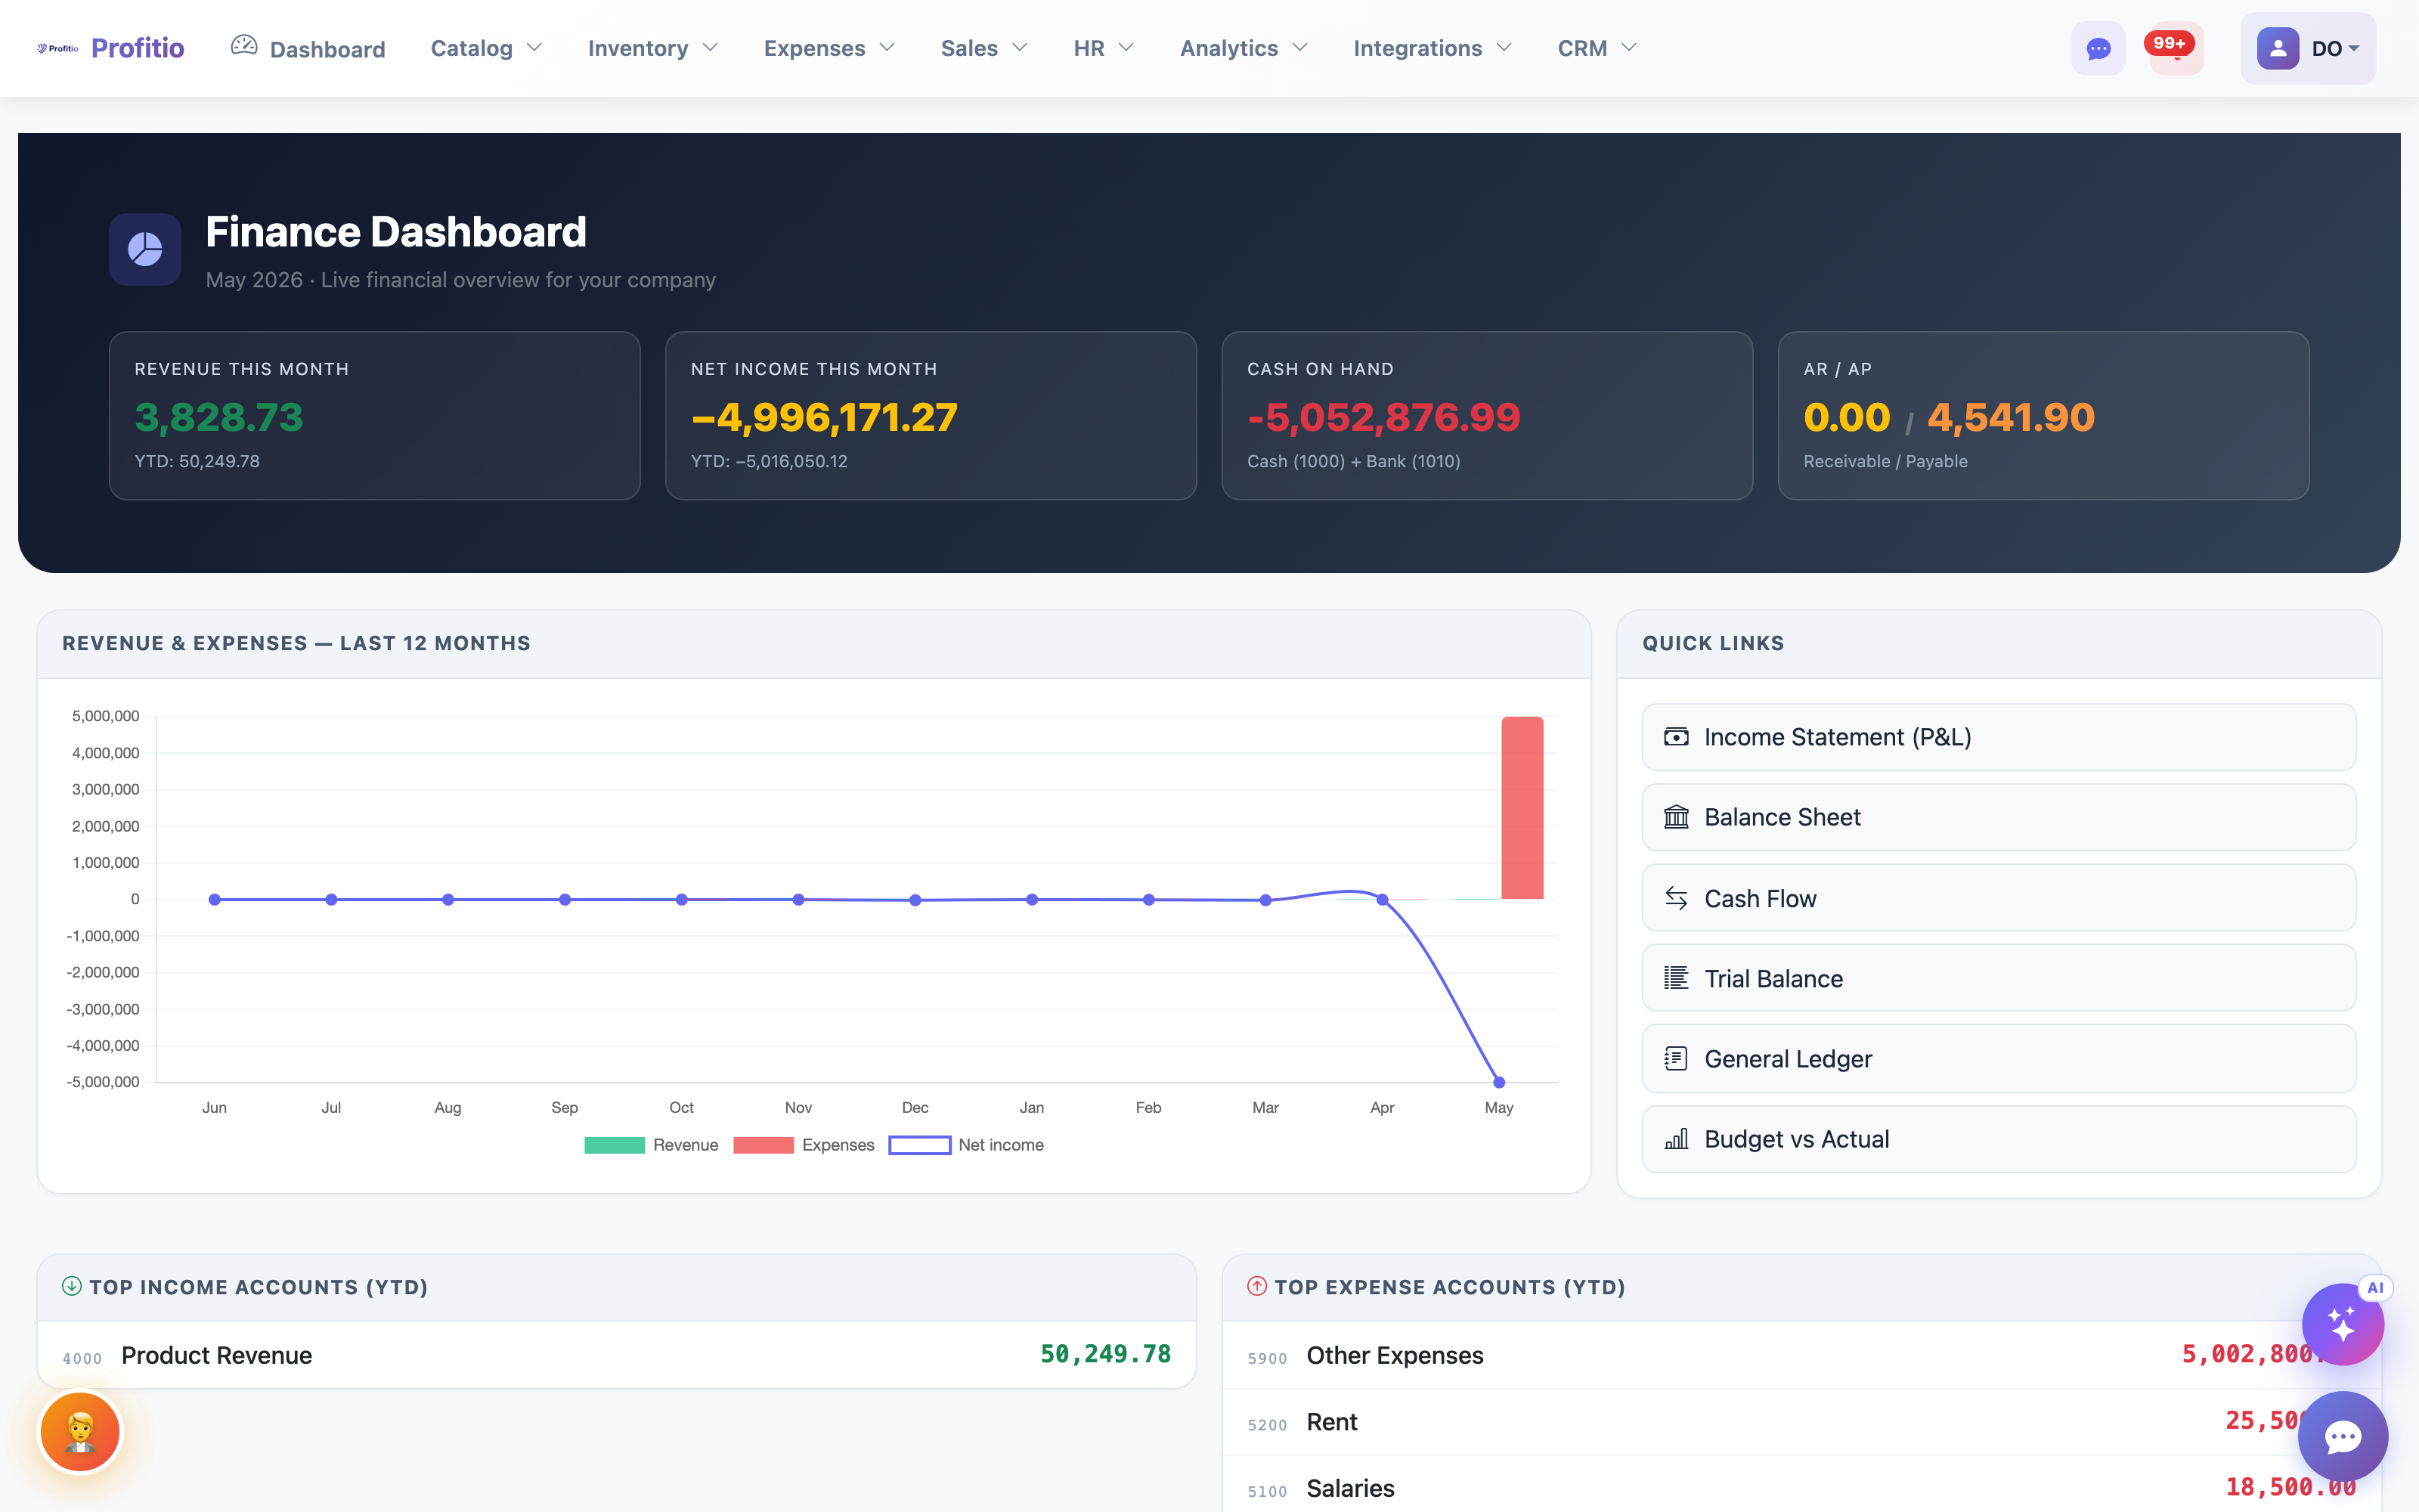Expand the Expenses menu

829,48
